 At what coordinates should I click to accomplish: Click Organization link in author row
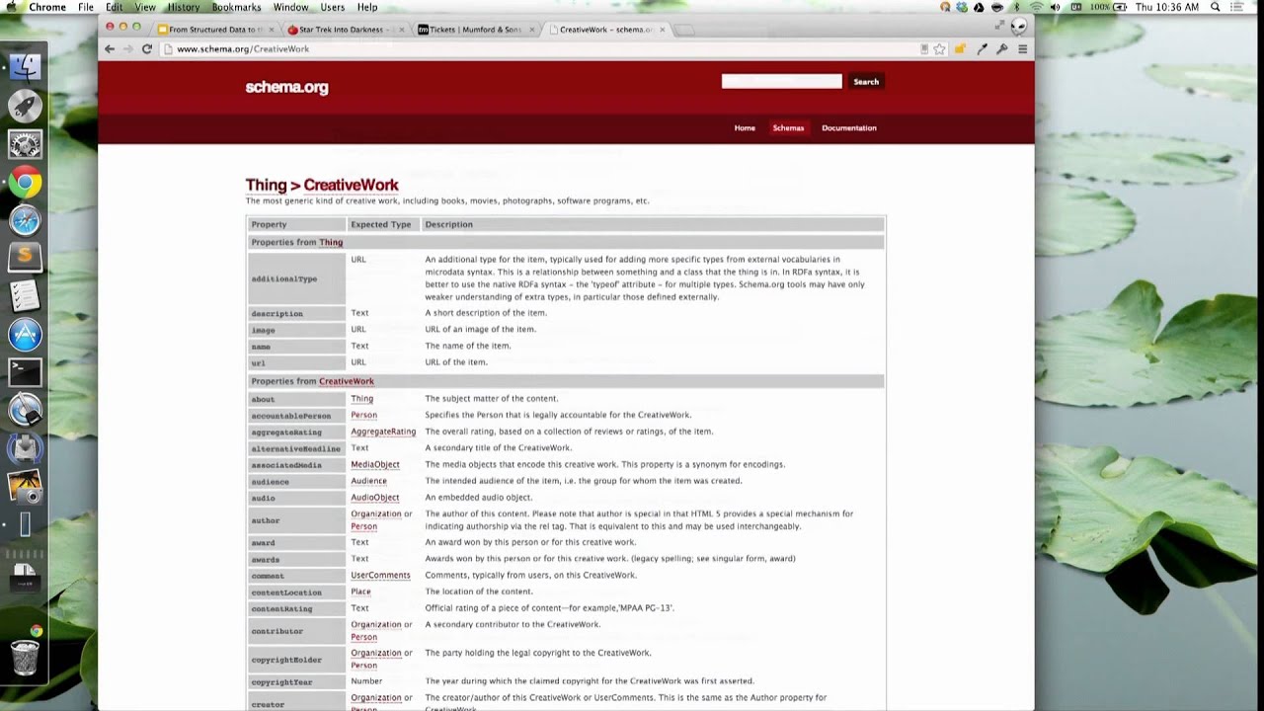pyautogui.click(x=376, y=513)
